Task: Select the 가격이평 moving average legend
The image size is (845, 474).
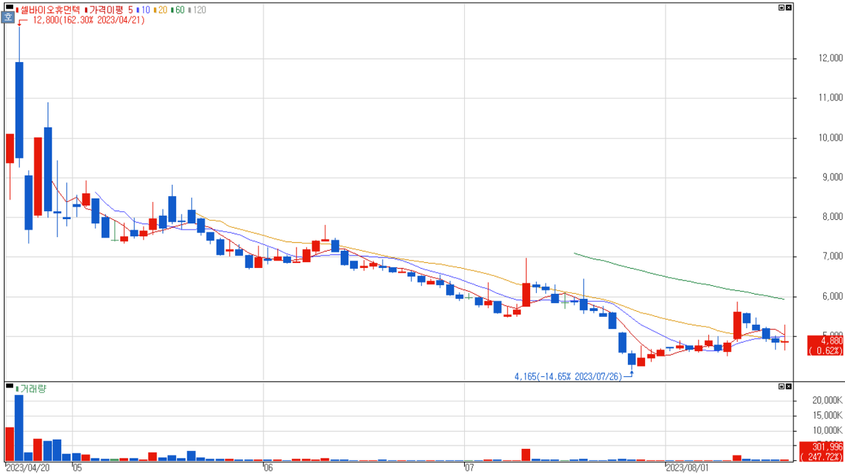Action: pos(106,10)
